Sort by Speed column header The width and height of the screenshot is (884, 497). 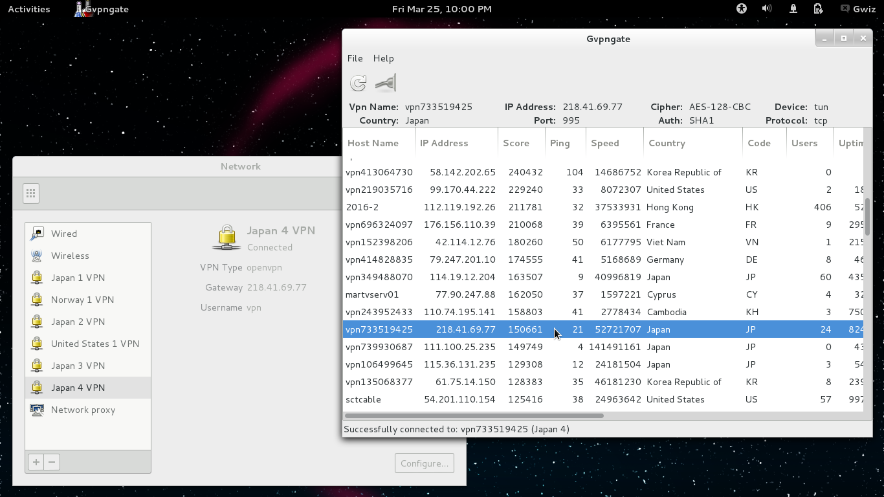pyautogui.click(x=615, y=143)
